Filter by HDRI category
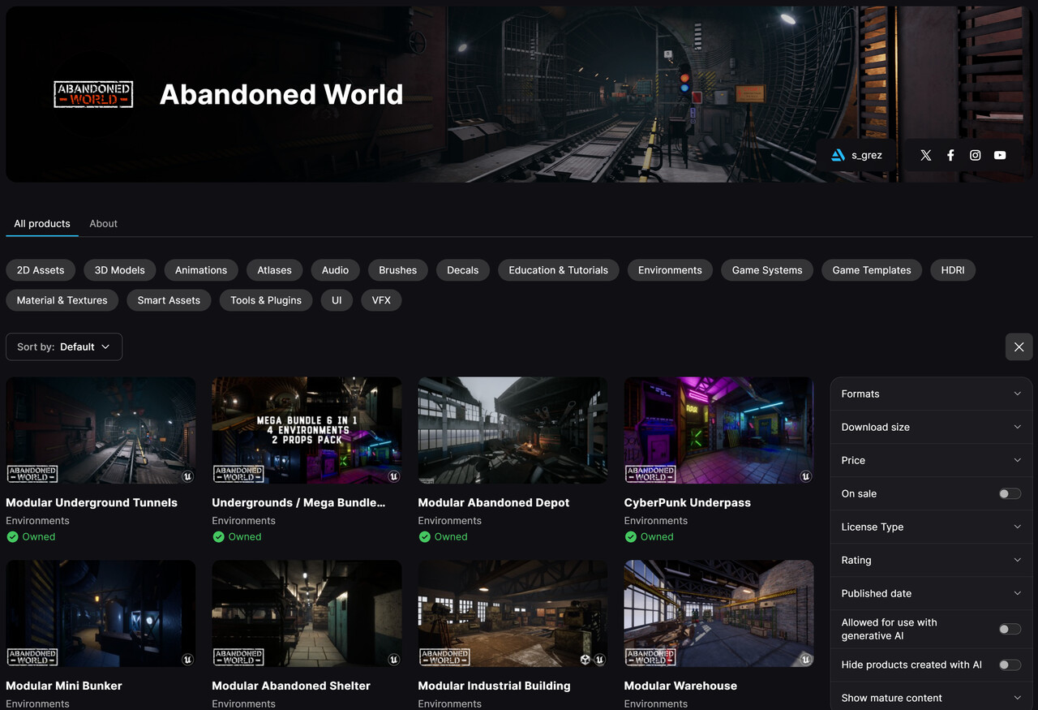The width and height of the screenshot is (1038, 710). point(953,270)
